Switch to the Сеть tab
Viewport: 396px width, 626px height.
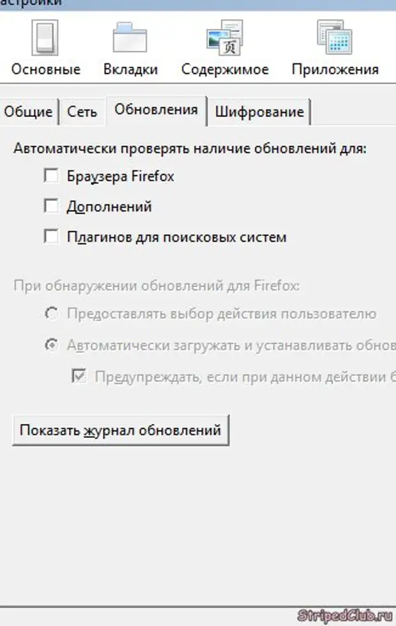pos(82,112)
